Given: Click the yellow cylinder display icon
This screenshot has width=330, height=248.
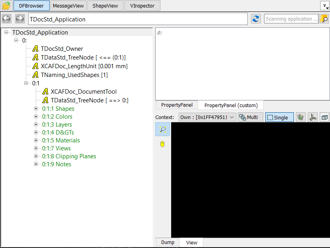Looking at the screenshot, I should 162,144.
